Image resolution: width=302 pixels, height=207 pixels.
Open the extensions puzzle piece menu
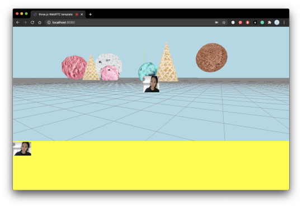(270, 22)
